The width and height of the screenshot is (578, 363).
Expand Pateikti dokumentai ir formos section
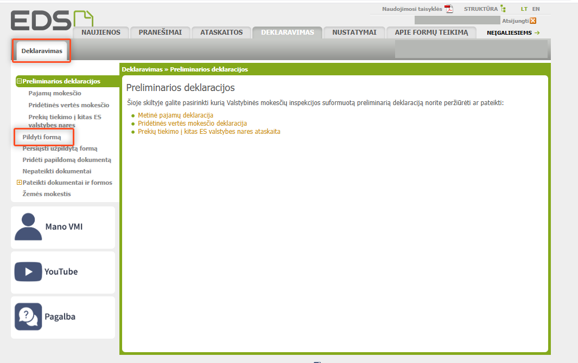pyautogui.click(x=19, y=183)
